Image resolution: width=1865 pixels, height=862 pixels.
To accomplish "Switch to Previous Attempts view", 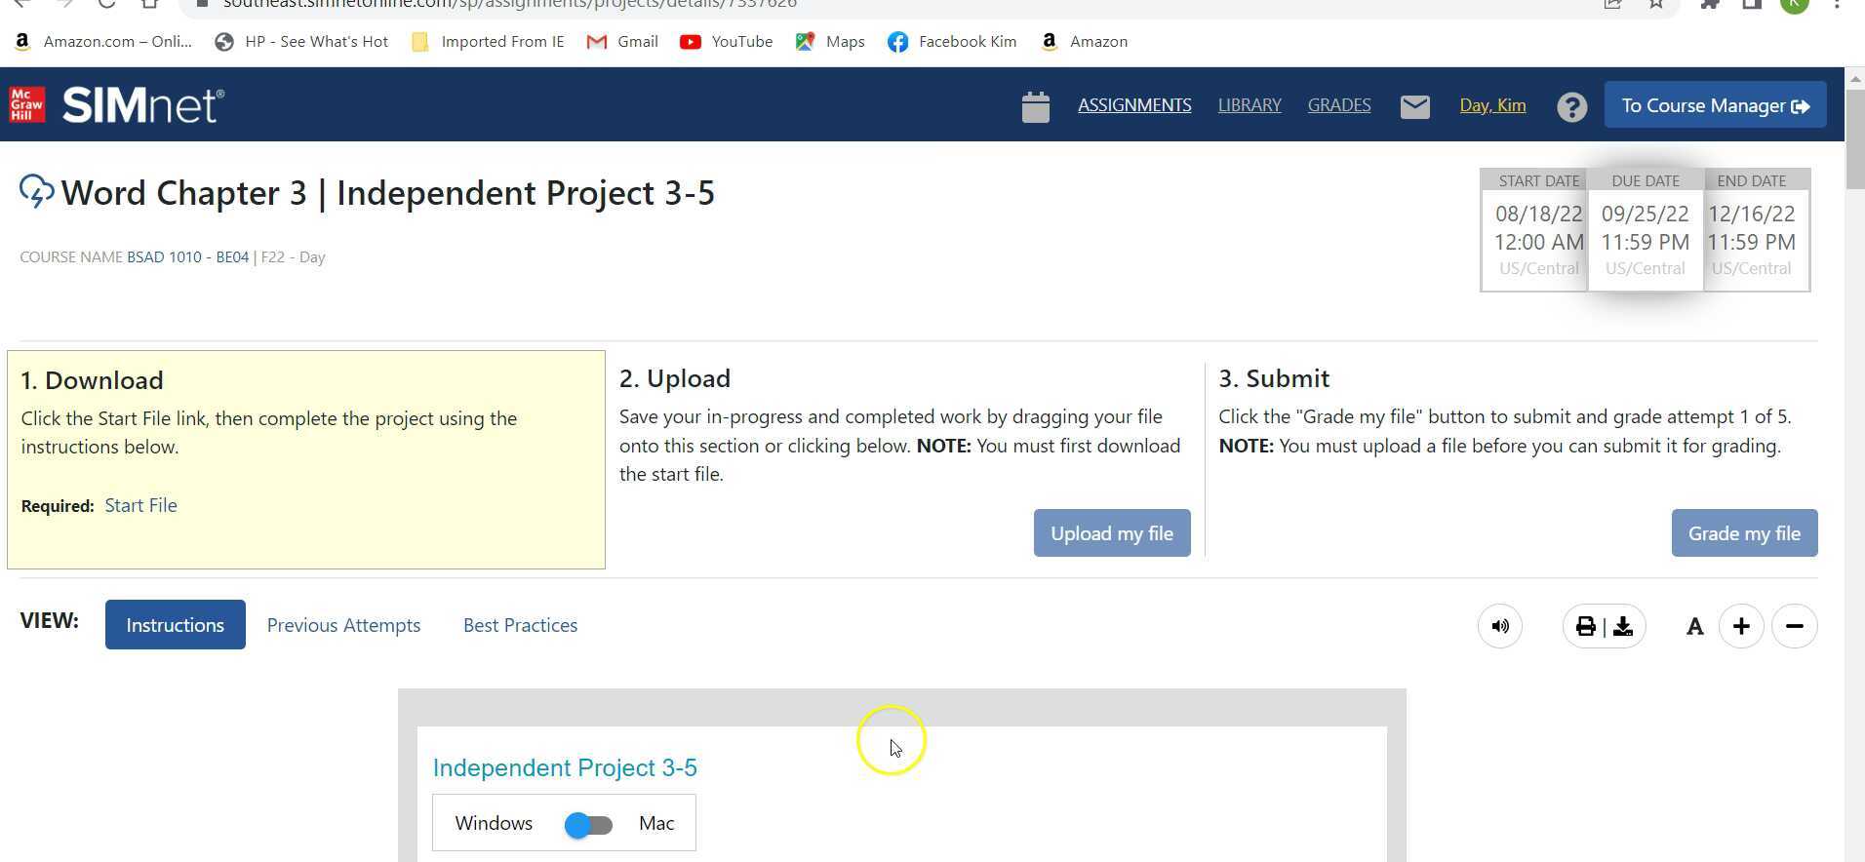I will [343, 625].
